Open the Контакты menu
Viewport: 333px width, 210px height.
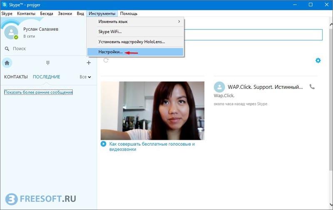[x=26, y=14]
